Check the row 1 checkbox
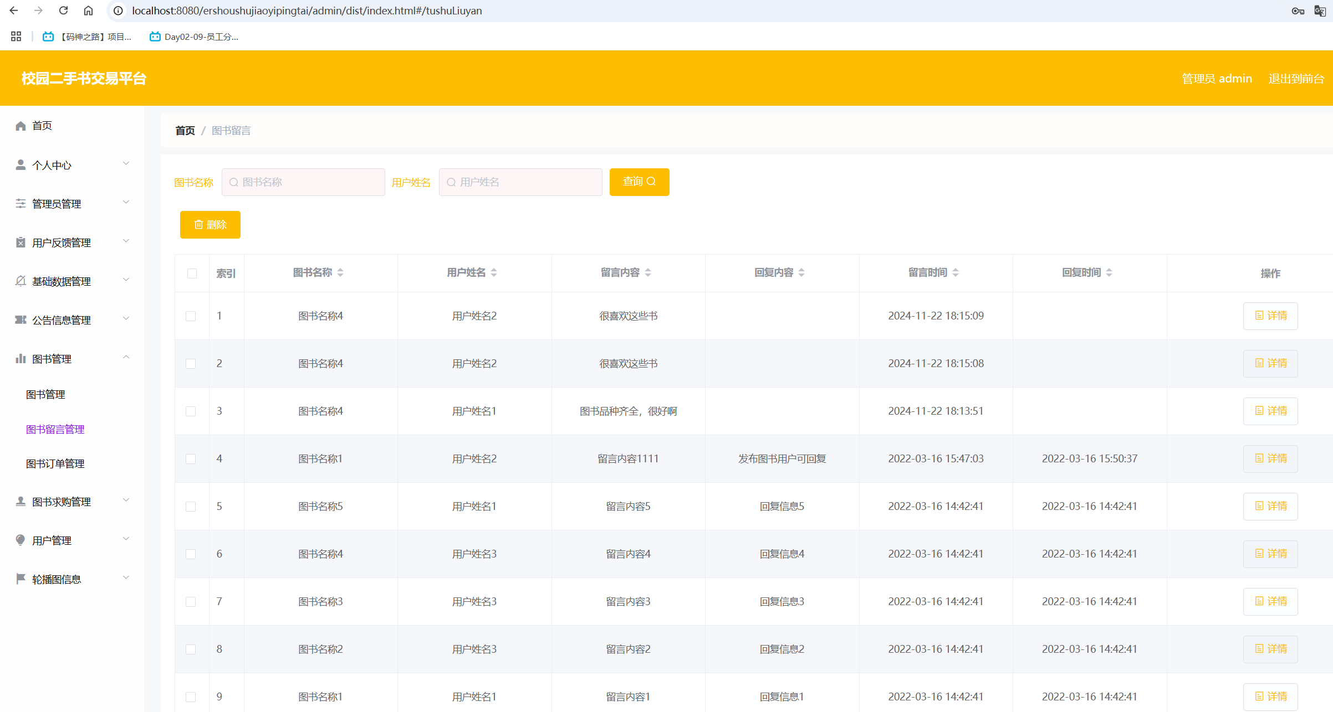The height and width of the screenshot is (712, 1333). point(191,316)
